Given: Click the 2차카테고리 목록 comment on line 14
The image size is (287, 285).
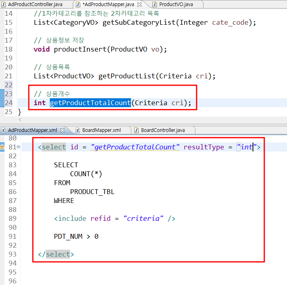Looking at the screenshot, I should 135,13.
